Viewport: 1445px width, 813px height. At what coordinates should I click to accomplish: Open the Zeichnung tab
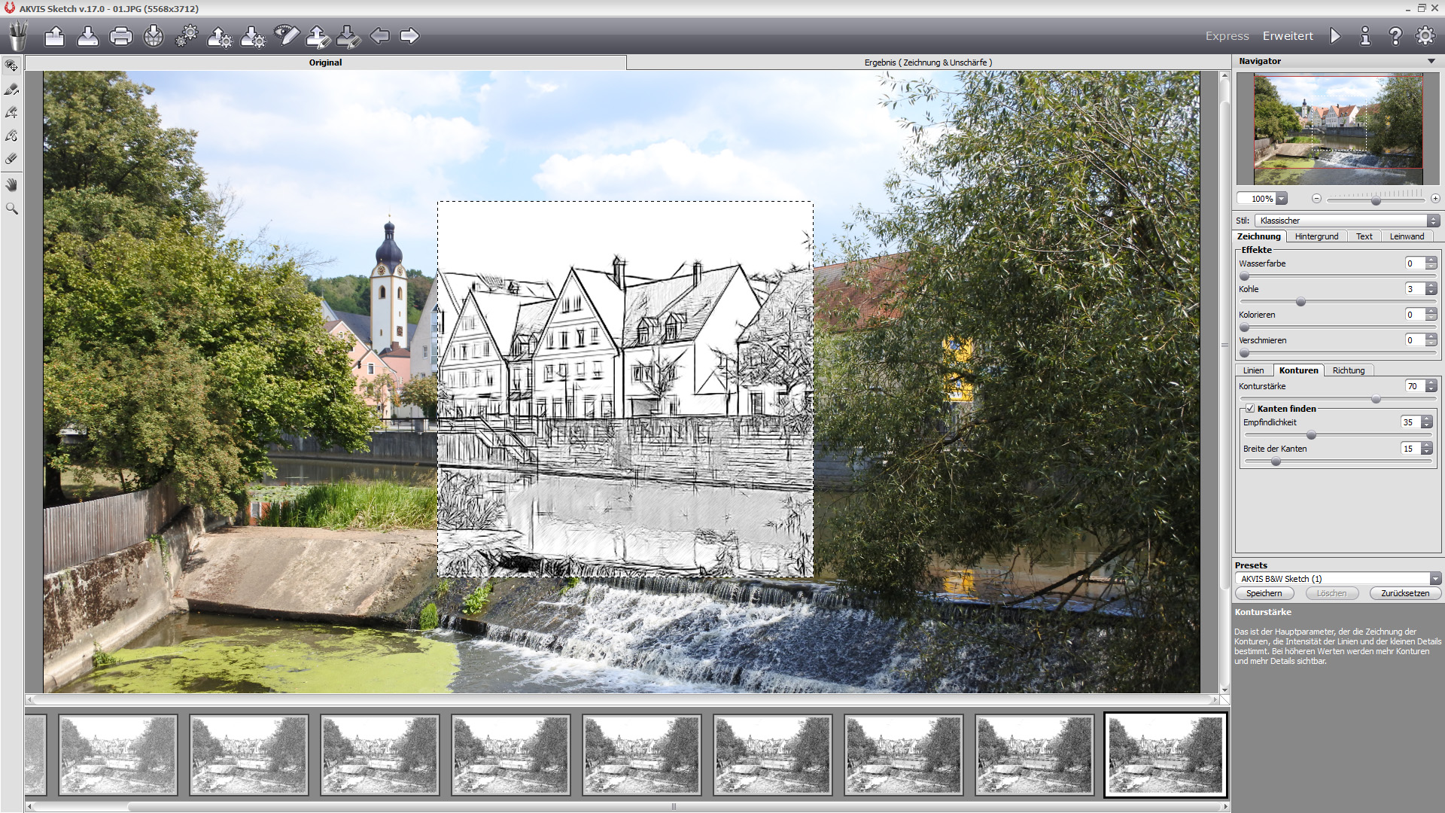[1258, 236]
